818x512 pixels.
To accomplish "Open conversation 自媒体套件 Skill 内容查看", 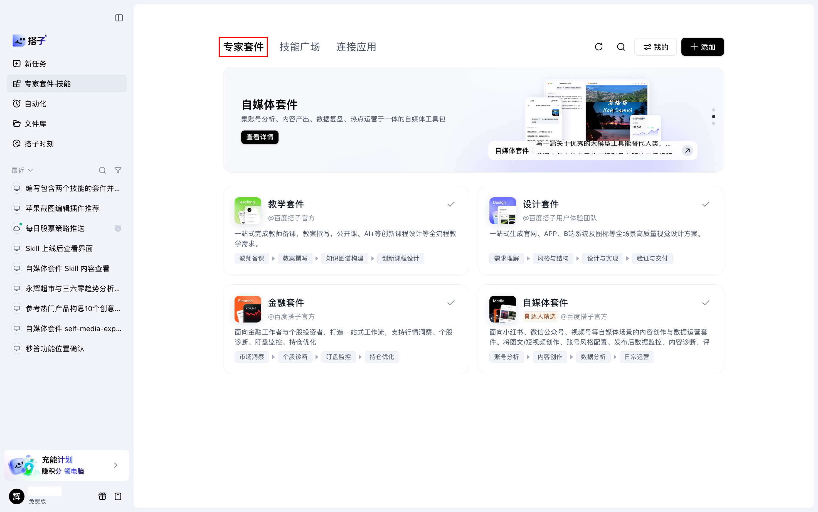I will pos(67,269).
